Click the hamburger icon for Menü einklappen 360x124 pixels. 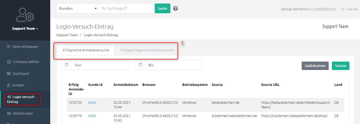click(x=8, y=46)
